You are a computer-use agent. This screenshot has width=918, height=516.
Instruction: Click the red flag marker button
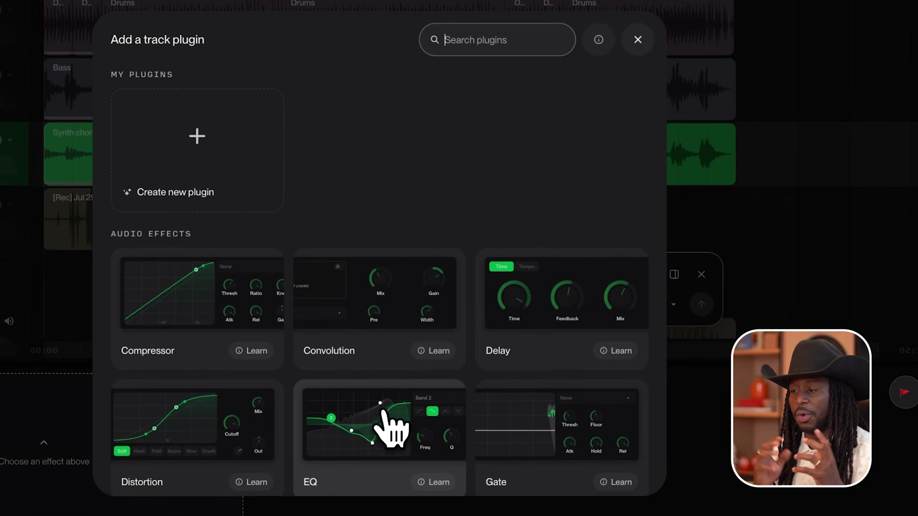pos(904,392)
